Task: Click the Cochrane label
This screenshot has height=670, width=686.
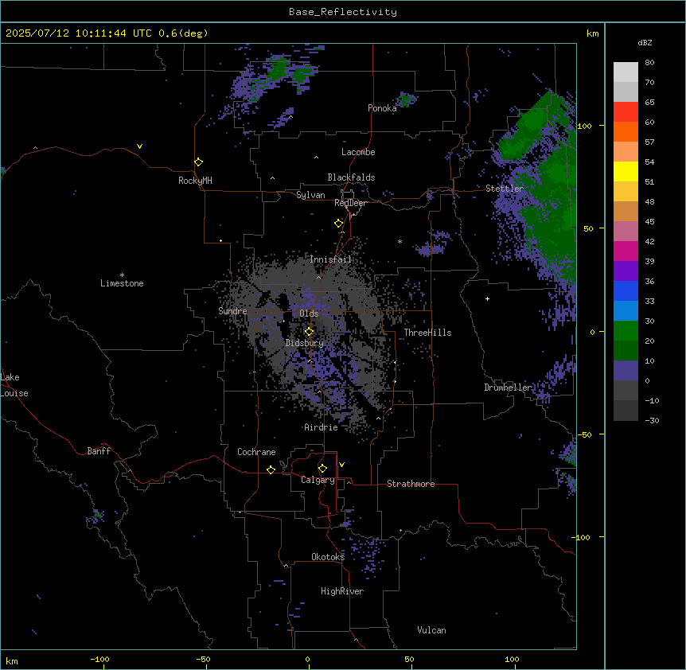Action: tap(256, 452)
